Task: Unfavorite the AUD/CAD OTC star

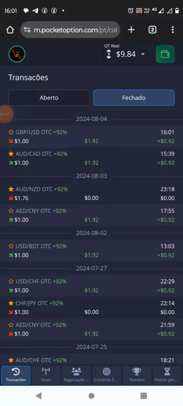Action: 11,154
